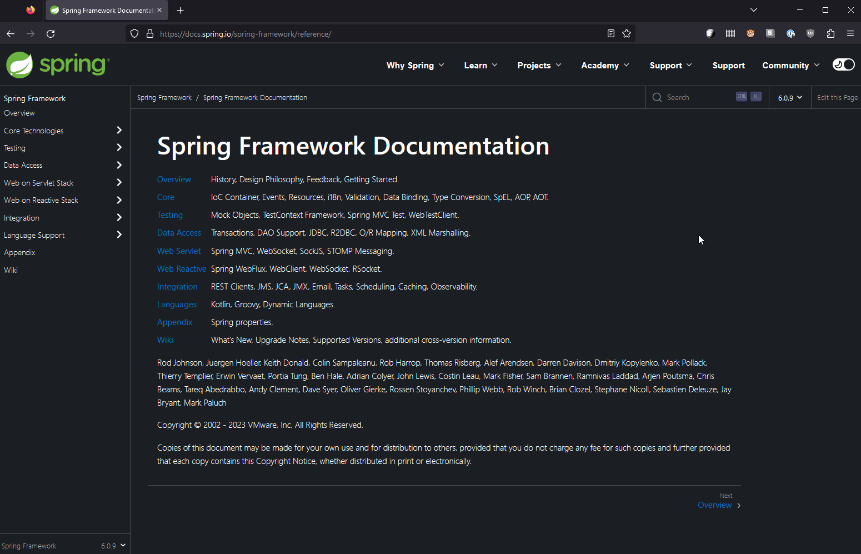This screenshot has width=861, height=554.
Task: Toggle tracking protection via the shield icon
Action: [134, 33]
